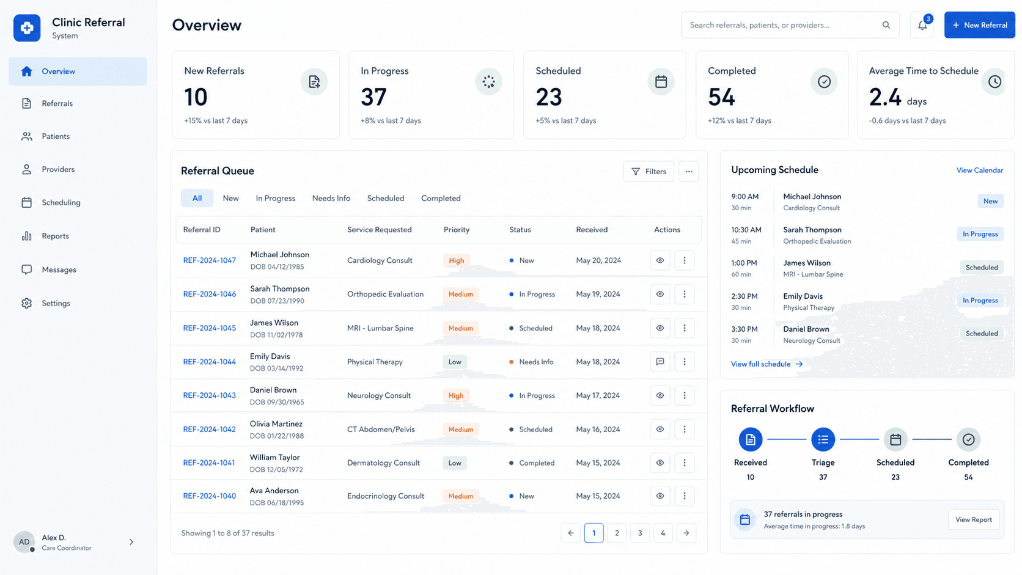The width and height of the screenshot is (1022, 575).
Task: Open Messages in sidebar
Action: (78, 269)
